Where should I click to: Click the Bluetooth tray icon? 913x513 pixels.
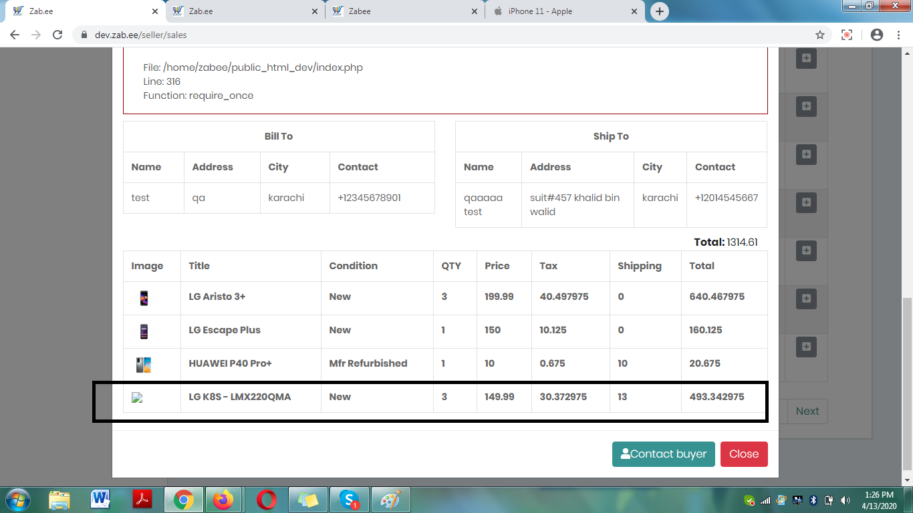(x=813, y=500)
